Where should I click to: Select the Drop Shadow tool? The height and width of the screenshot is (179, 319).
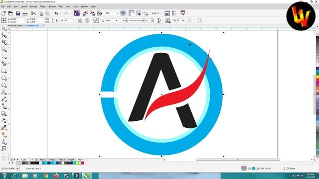[3, 114]
